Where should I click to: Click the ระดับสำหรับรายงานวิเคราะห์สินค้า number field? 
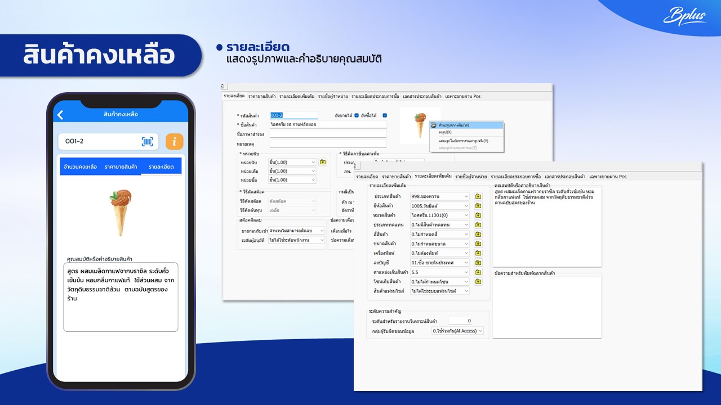coord(460,321)
